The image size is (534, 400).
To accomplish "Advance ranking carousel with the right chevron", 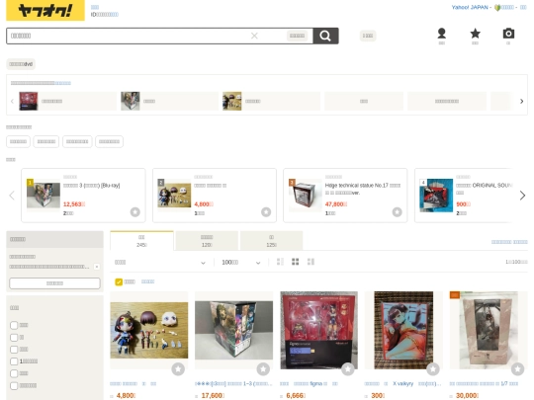I will coord(522,196).
